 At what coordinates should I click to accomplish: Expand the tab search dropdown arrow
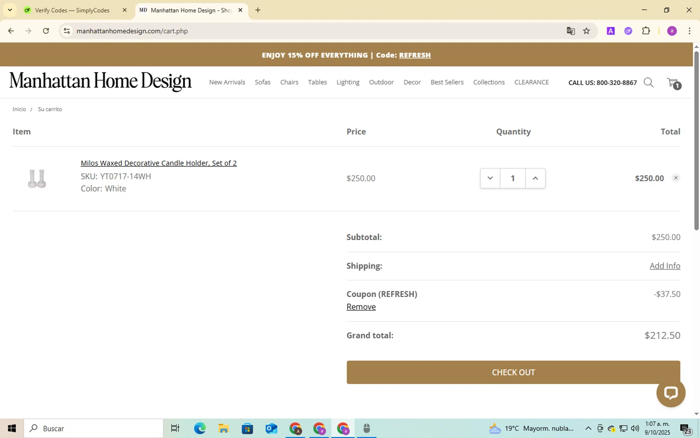point(10,10)
